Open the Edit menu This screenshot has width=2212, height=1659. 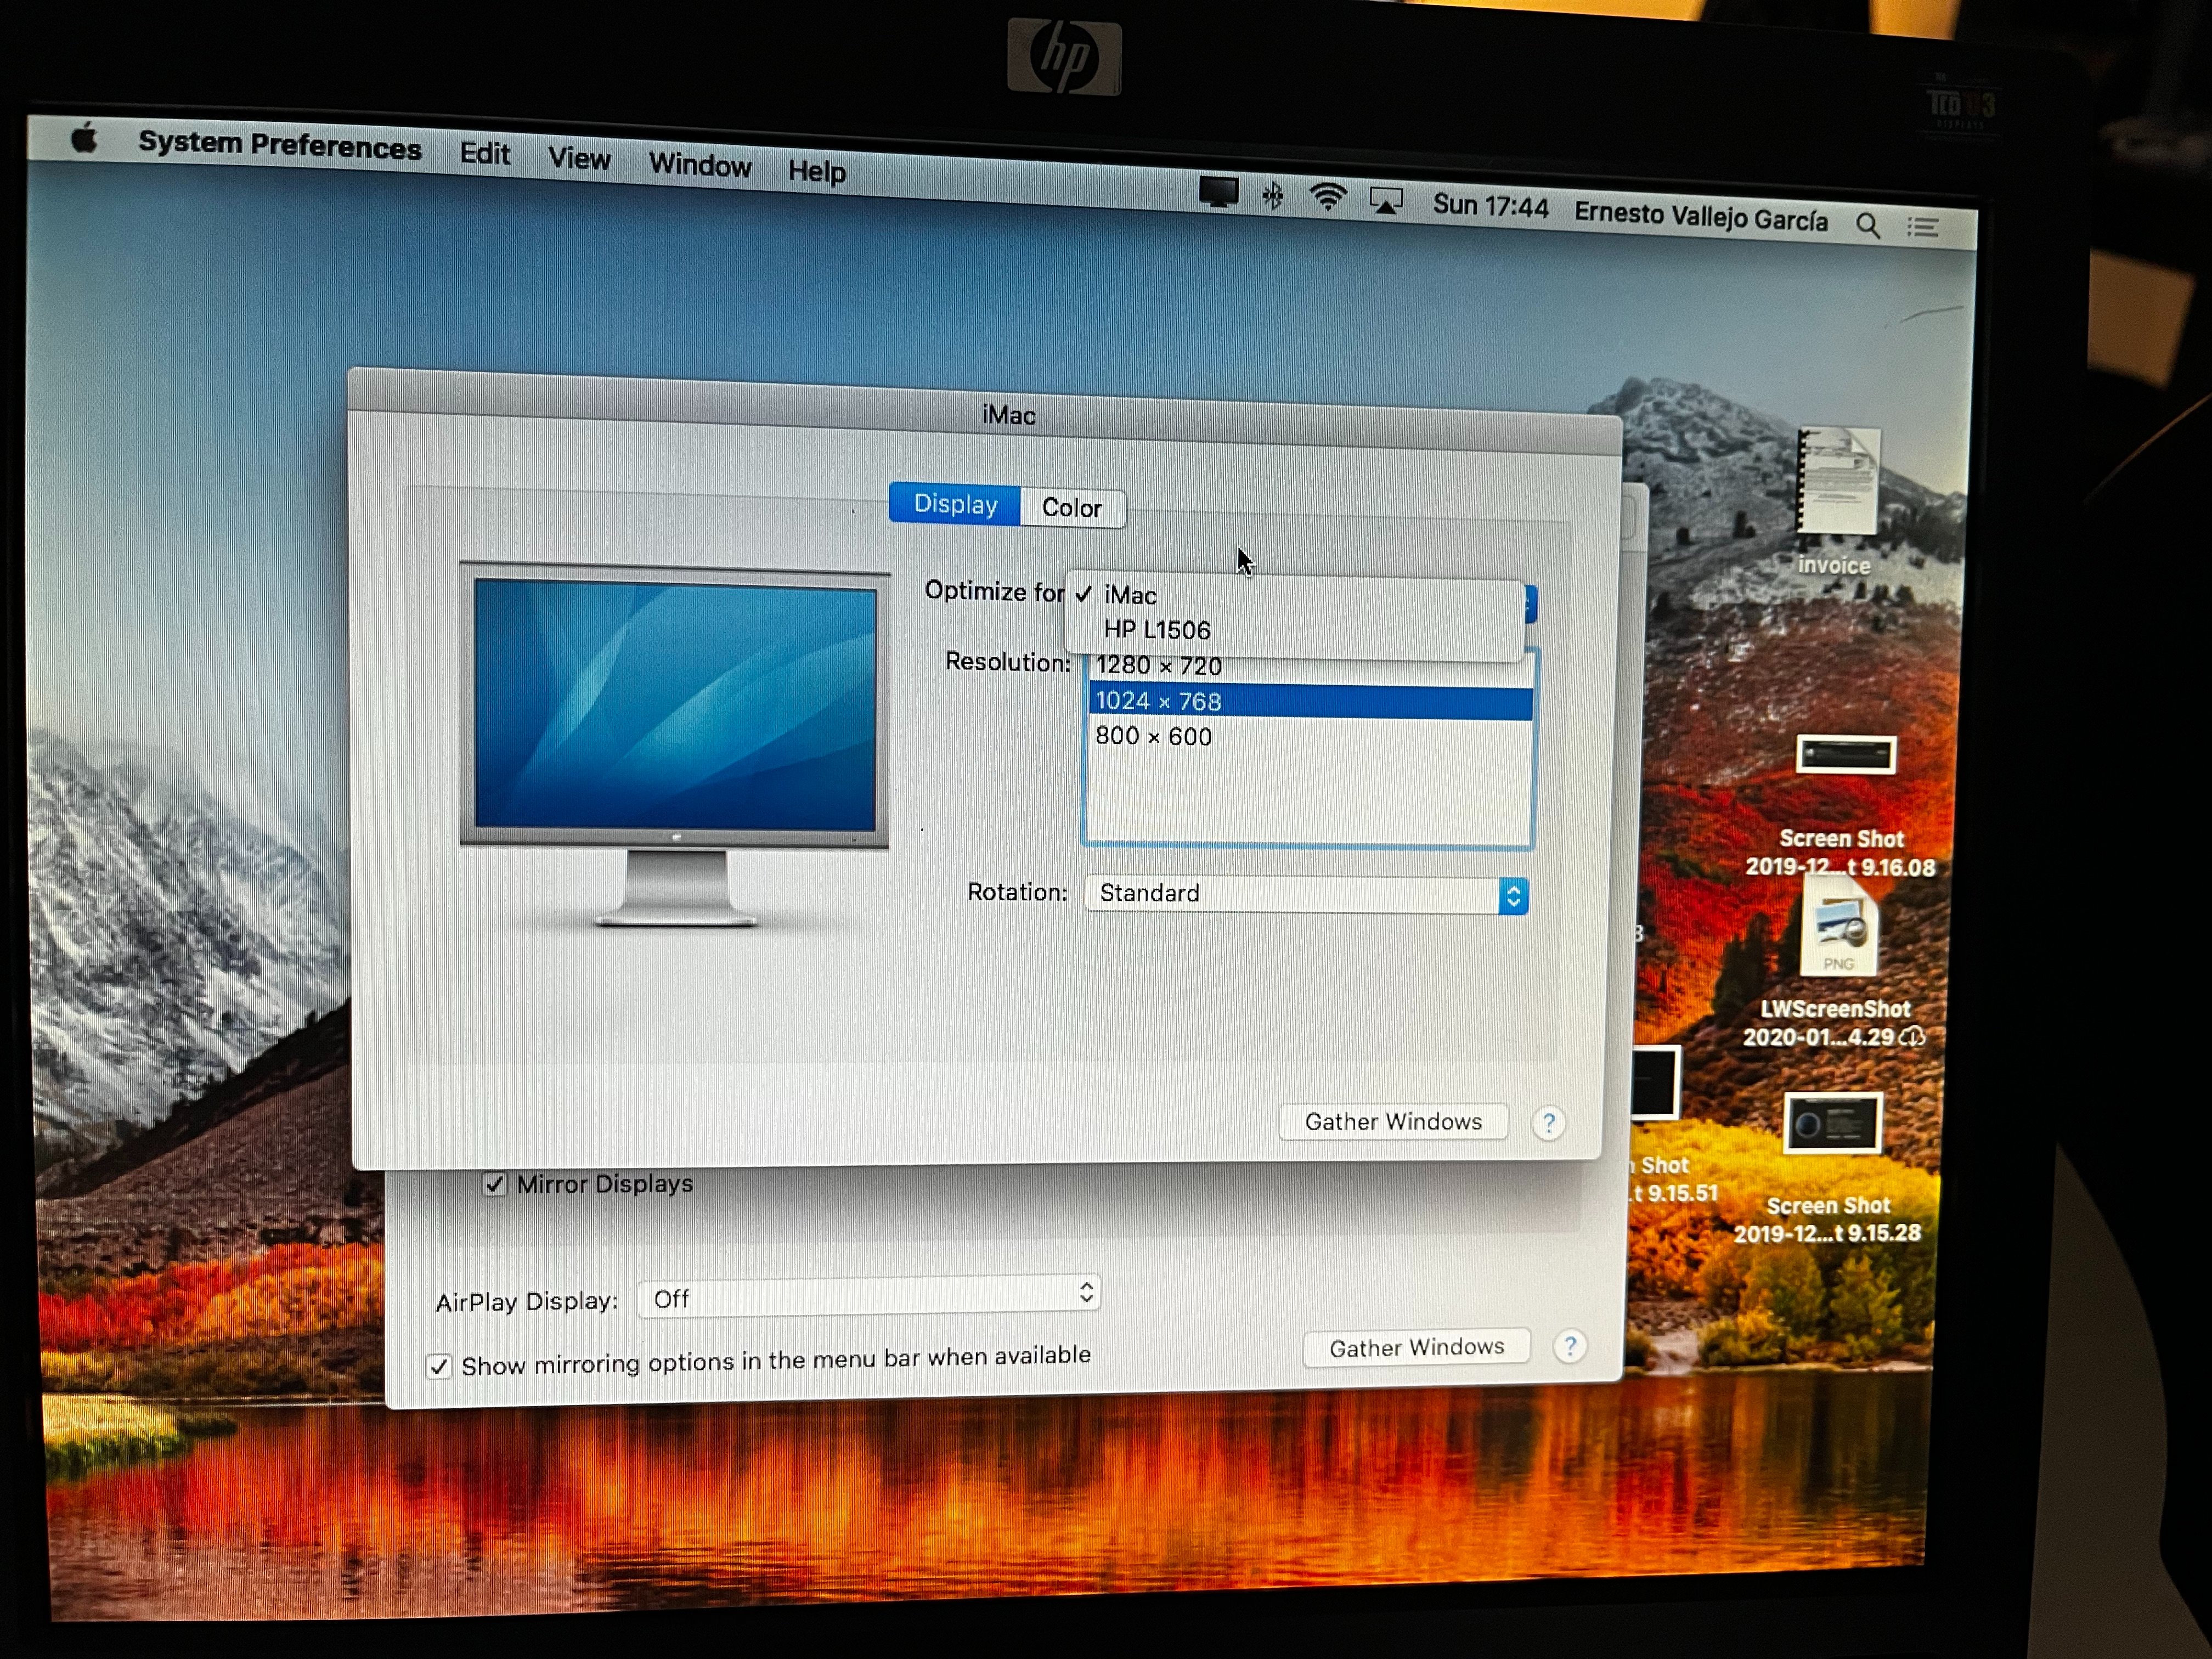(x=485, y=154)
